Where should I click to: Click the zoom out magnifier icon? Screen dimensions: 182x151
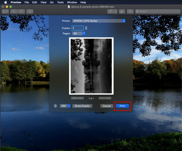point(14,11)
